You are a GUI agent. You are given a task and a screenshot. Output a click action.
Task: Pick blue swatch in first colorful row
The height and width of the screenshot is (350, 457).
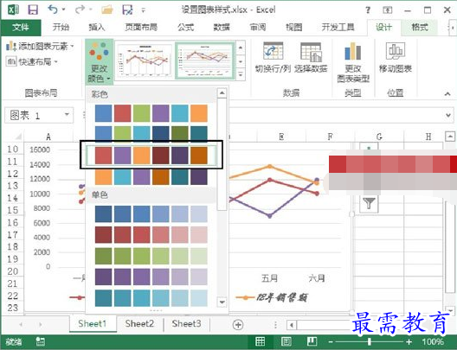coord(103,113)
